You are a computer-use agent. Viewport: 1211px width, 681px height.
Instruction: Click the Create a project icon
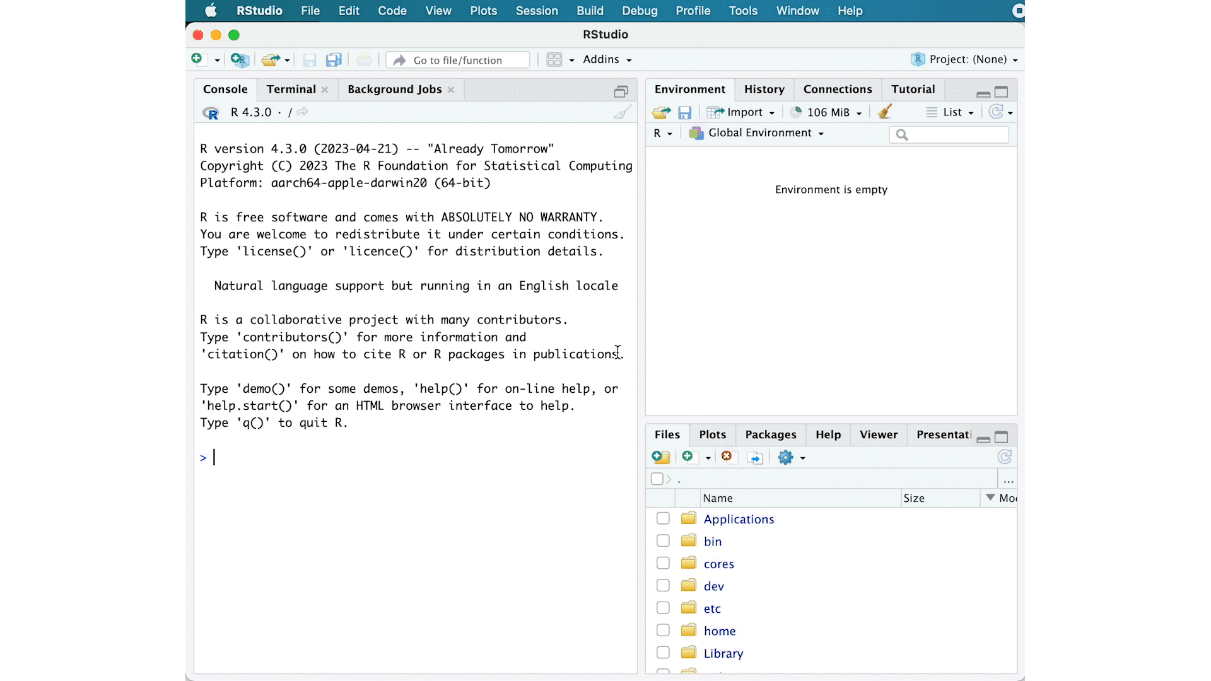(x=240, y=60)
